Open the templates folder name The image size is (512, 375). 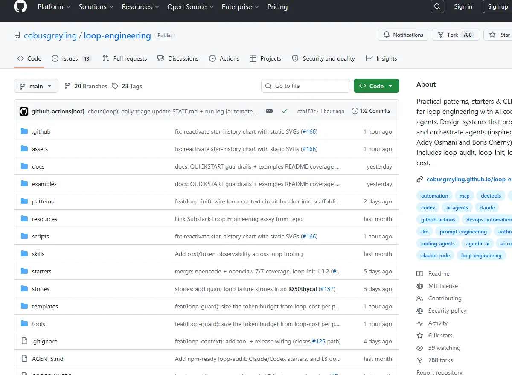(x=45, y=306)
